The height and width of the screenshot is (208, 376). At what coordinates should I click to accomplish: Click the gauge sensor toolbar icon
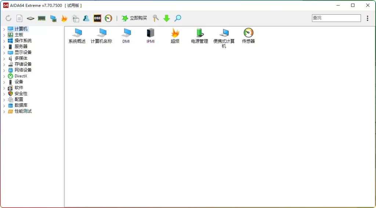108,18
